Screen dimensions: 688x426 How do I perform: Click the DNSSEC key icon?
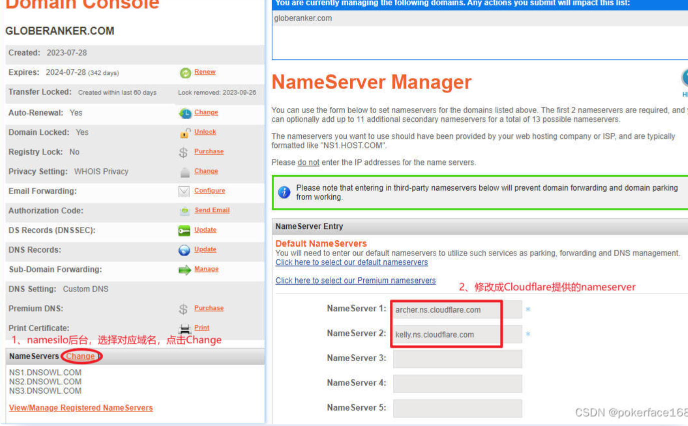[185, 230]
